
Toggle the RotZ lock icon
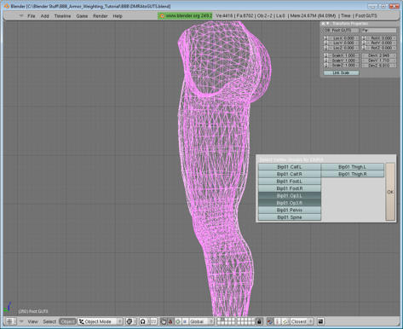pos(364,48)
